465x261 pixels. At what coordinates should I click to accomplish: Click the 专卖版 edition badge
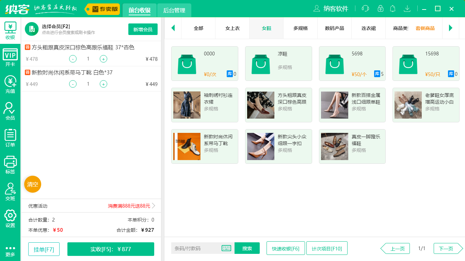point(102,9)
